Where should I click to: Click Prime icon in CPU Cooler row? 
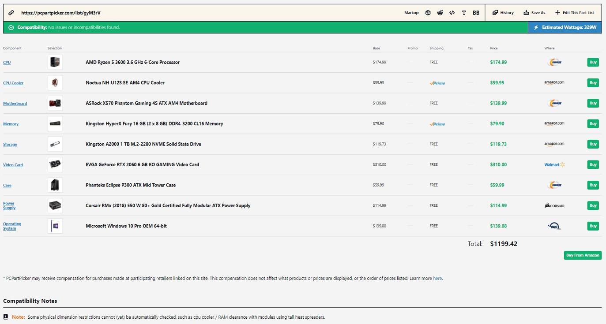[x=437, y=83]
